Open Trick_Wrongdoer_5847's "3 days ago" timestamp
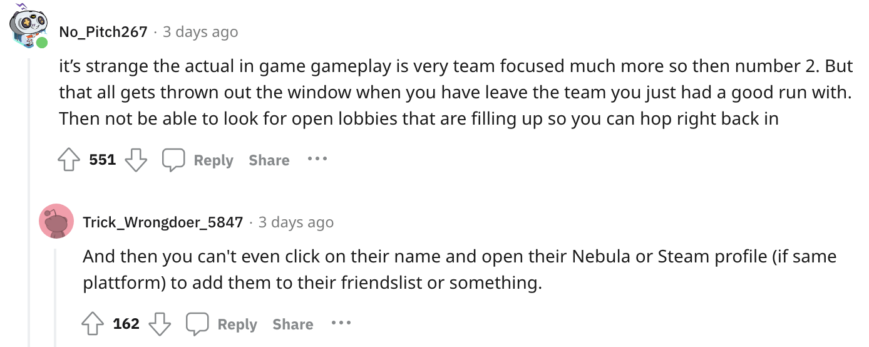Viewport: 869px width, 347px height. [296, 222]
